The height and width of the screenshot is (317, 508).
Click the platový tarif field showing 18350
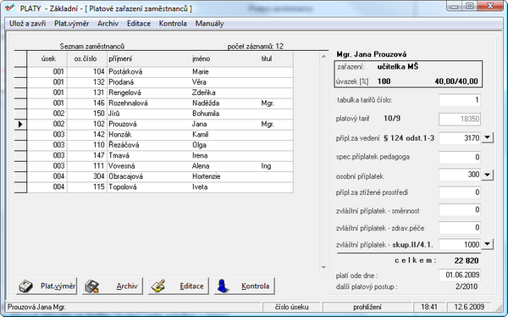pyautogui.click(x=460, y=119)
